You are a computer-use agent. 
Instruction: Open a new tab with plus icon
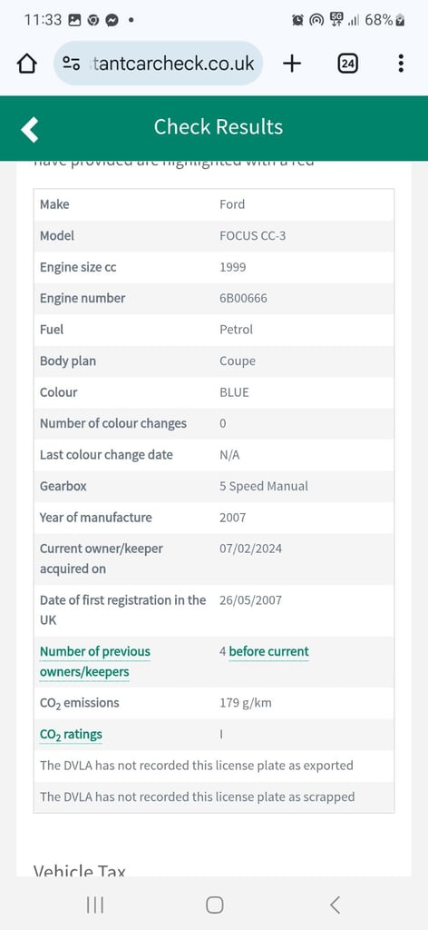coord(292,64)
